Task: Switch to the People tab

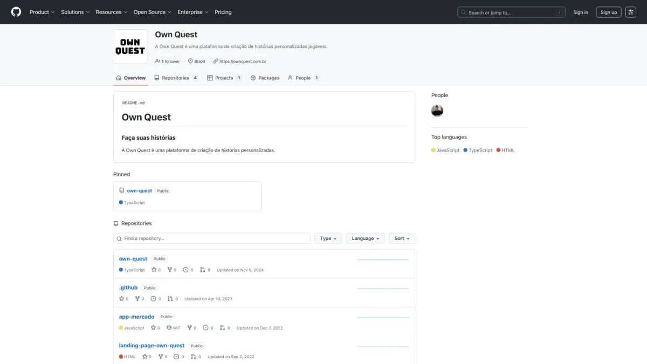Action: click(x=304, y=78)
